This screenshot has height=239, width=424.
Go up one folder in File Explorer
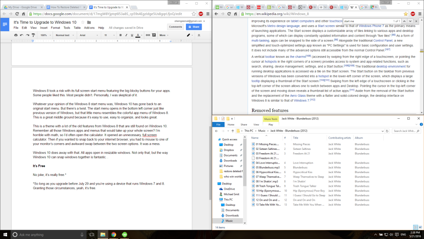[233, 131]
